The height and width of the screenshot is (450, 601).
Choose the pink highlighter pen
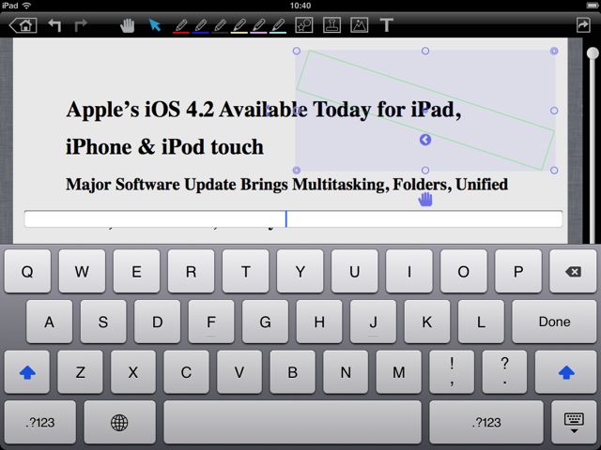[x=258, y=26]
